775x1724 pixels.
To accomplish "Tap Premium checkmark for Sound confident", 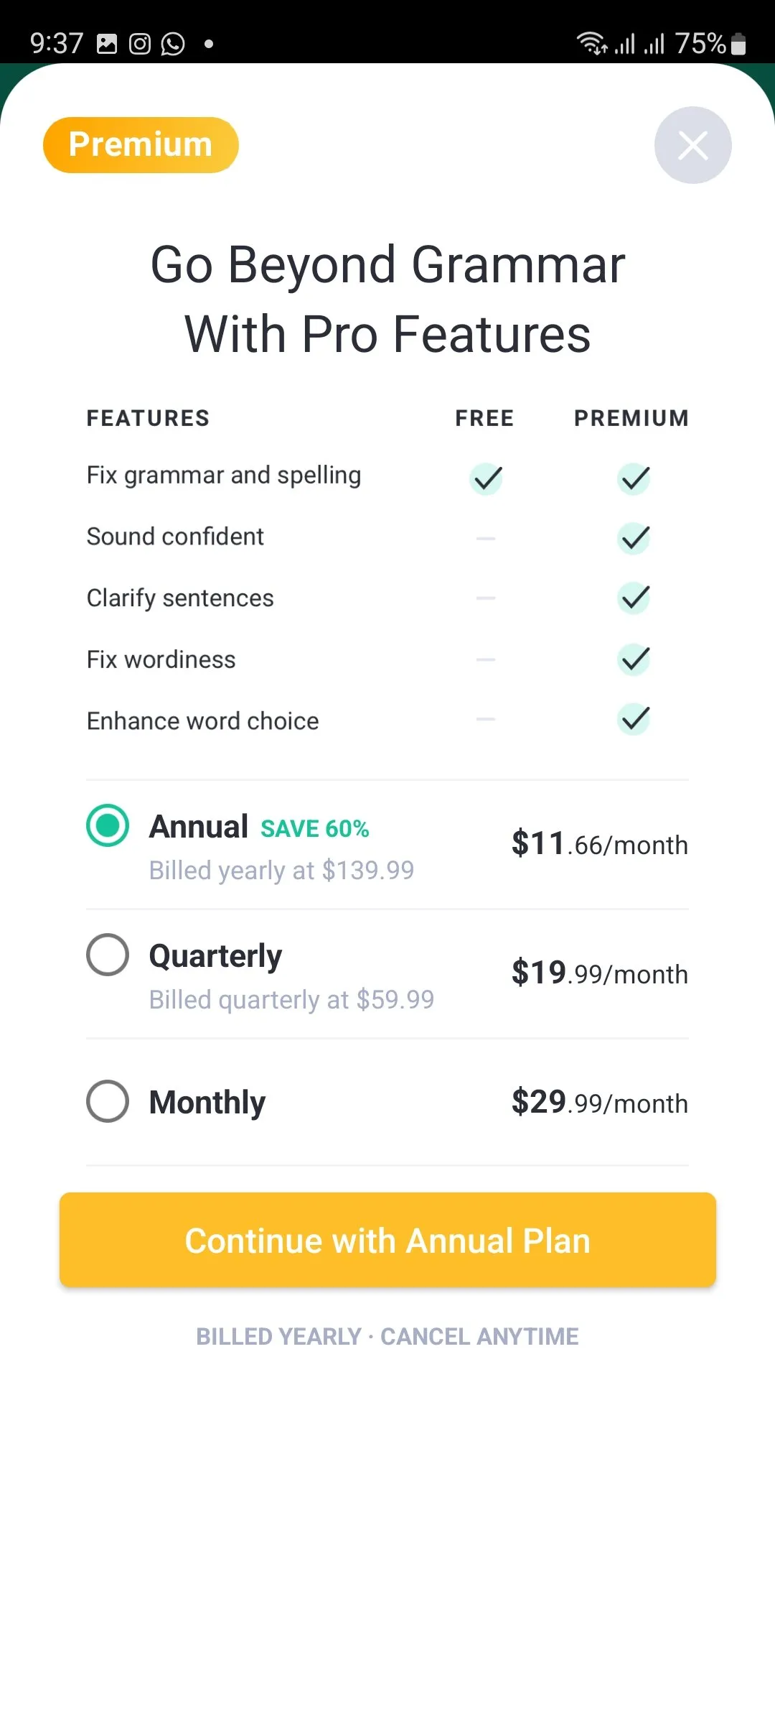I will pyautogui.click(x=634, y=538).
